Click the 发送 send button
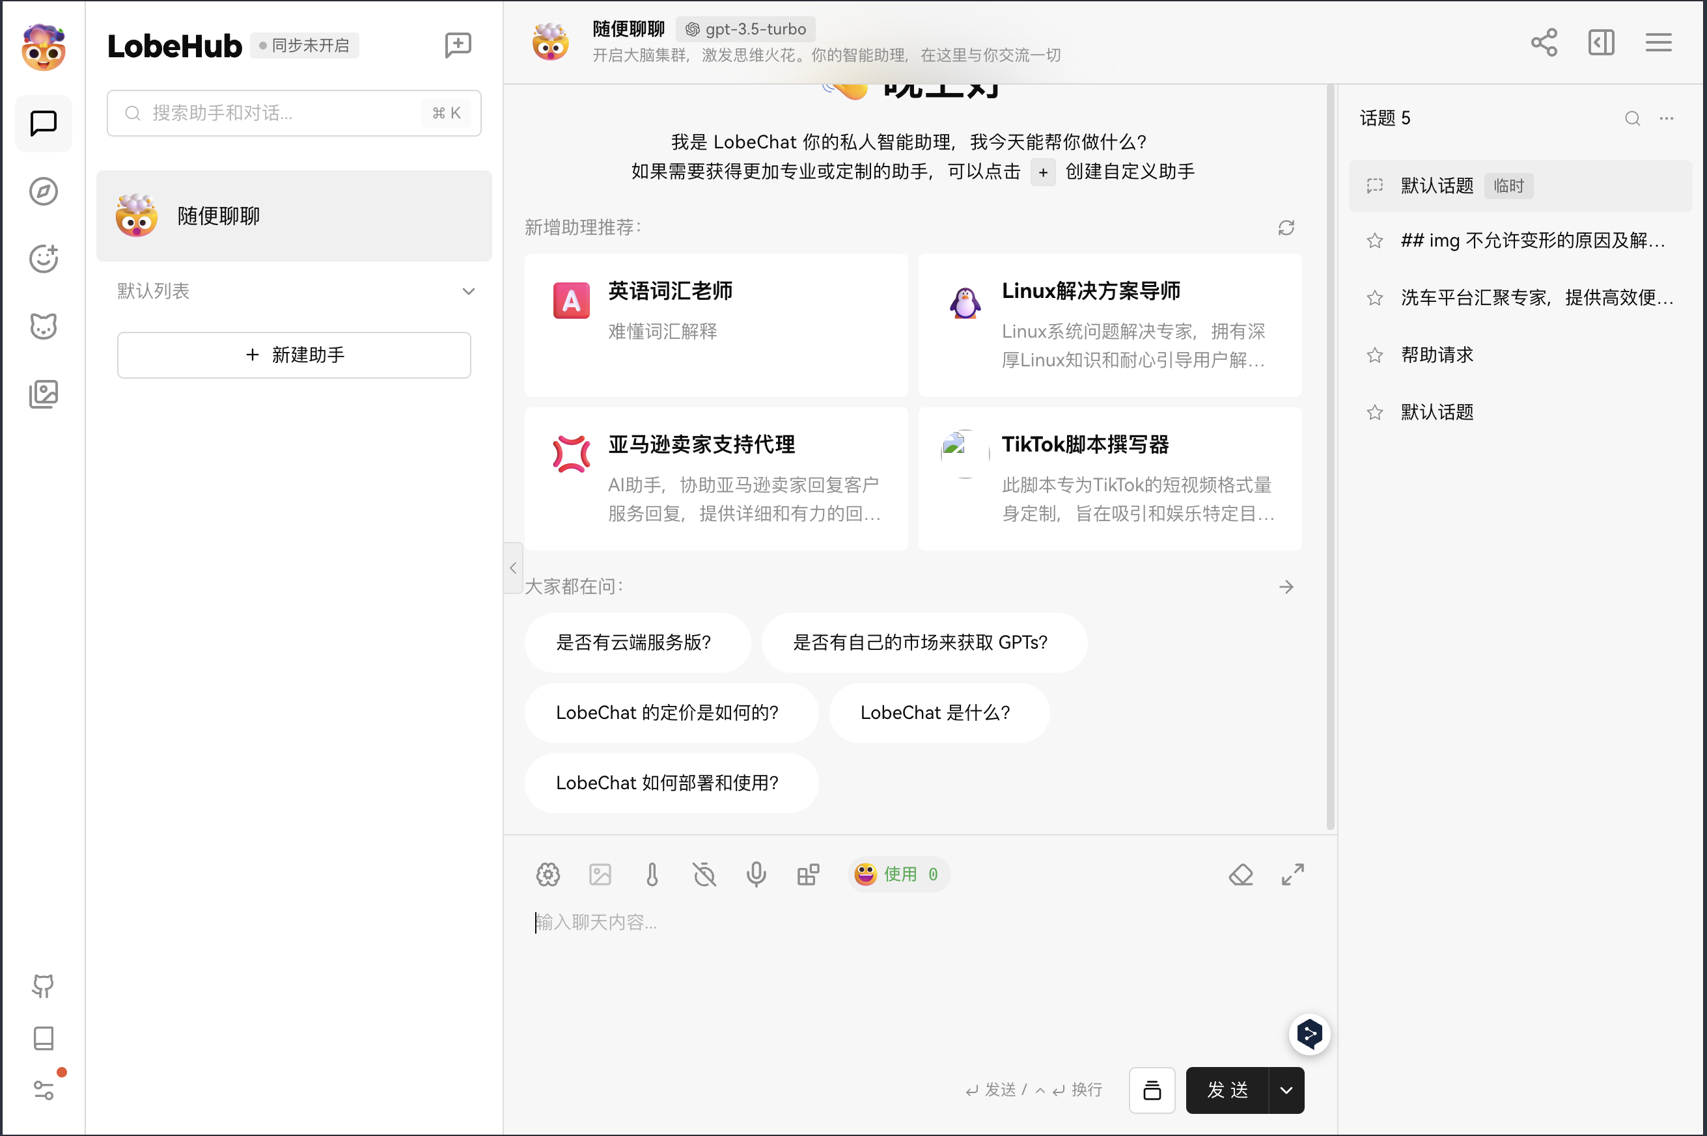This screenshot has height=1136, width=1707. [1227, 1090]
